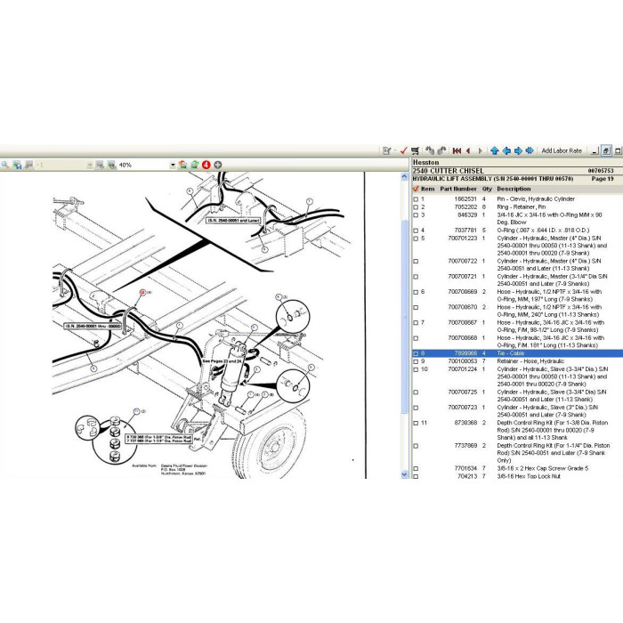
Task: Click the blue left arrow icon
Action: pyautogui.click(x=506, y=150)
